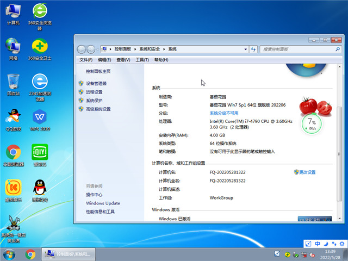The image size is (348, 261).
Task: Open 酷我音乐 desktop shortcut
Action: pyautogui.click(x=13, y=191)
